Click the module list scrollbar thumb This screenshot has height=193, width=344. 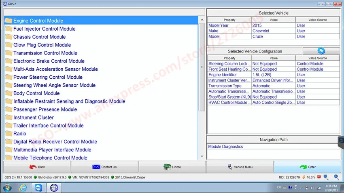point(202,67)
